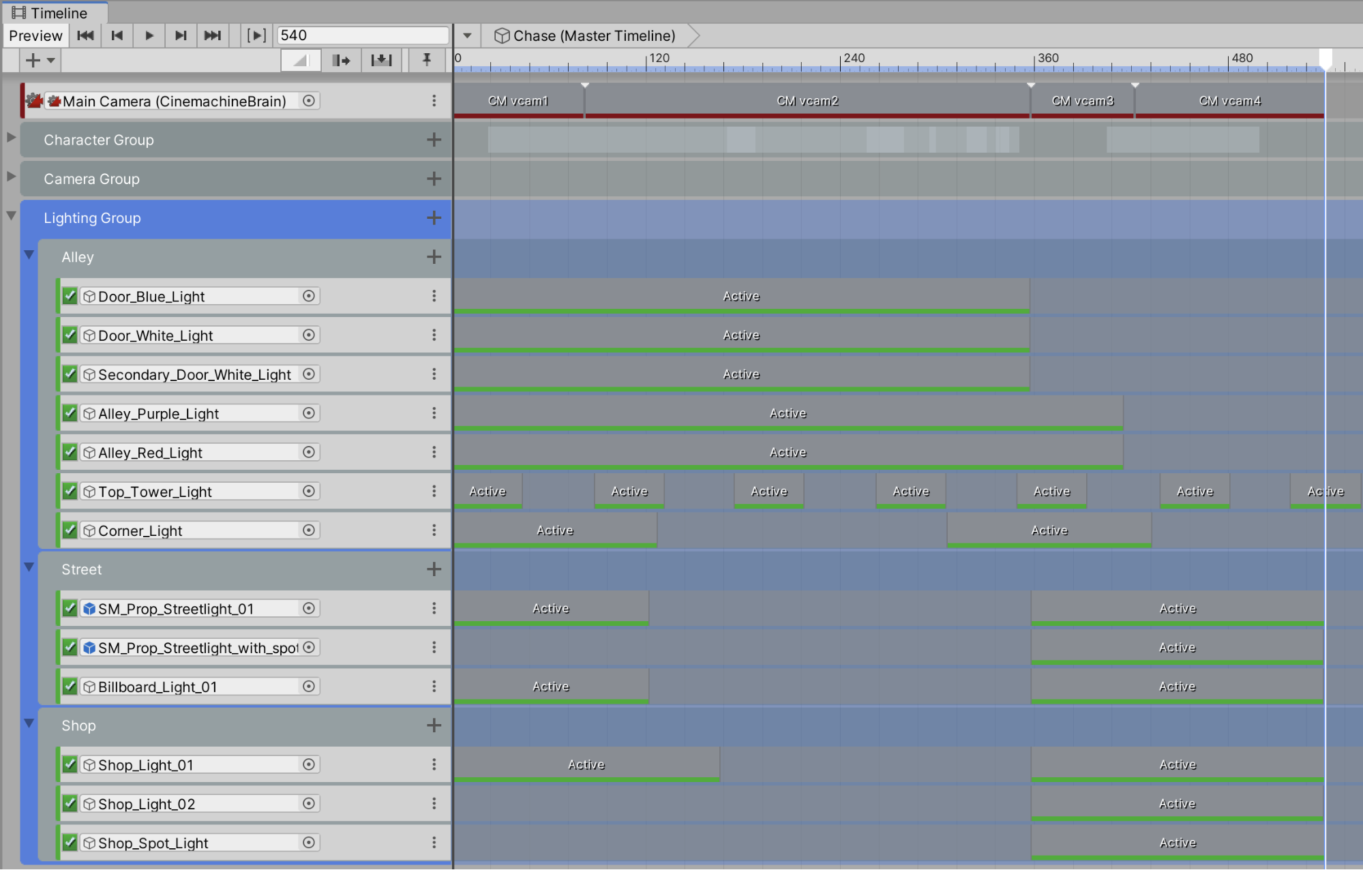1363x870 pixels.
Task: Open object picker for Door_Blue_Light binding
Action: [x=309, y=296]
